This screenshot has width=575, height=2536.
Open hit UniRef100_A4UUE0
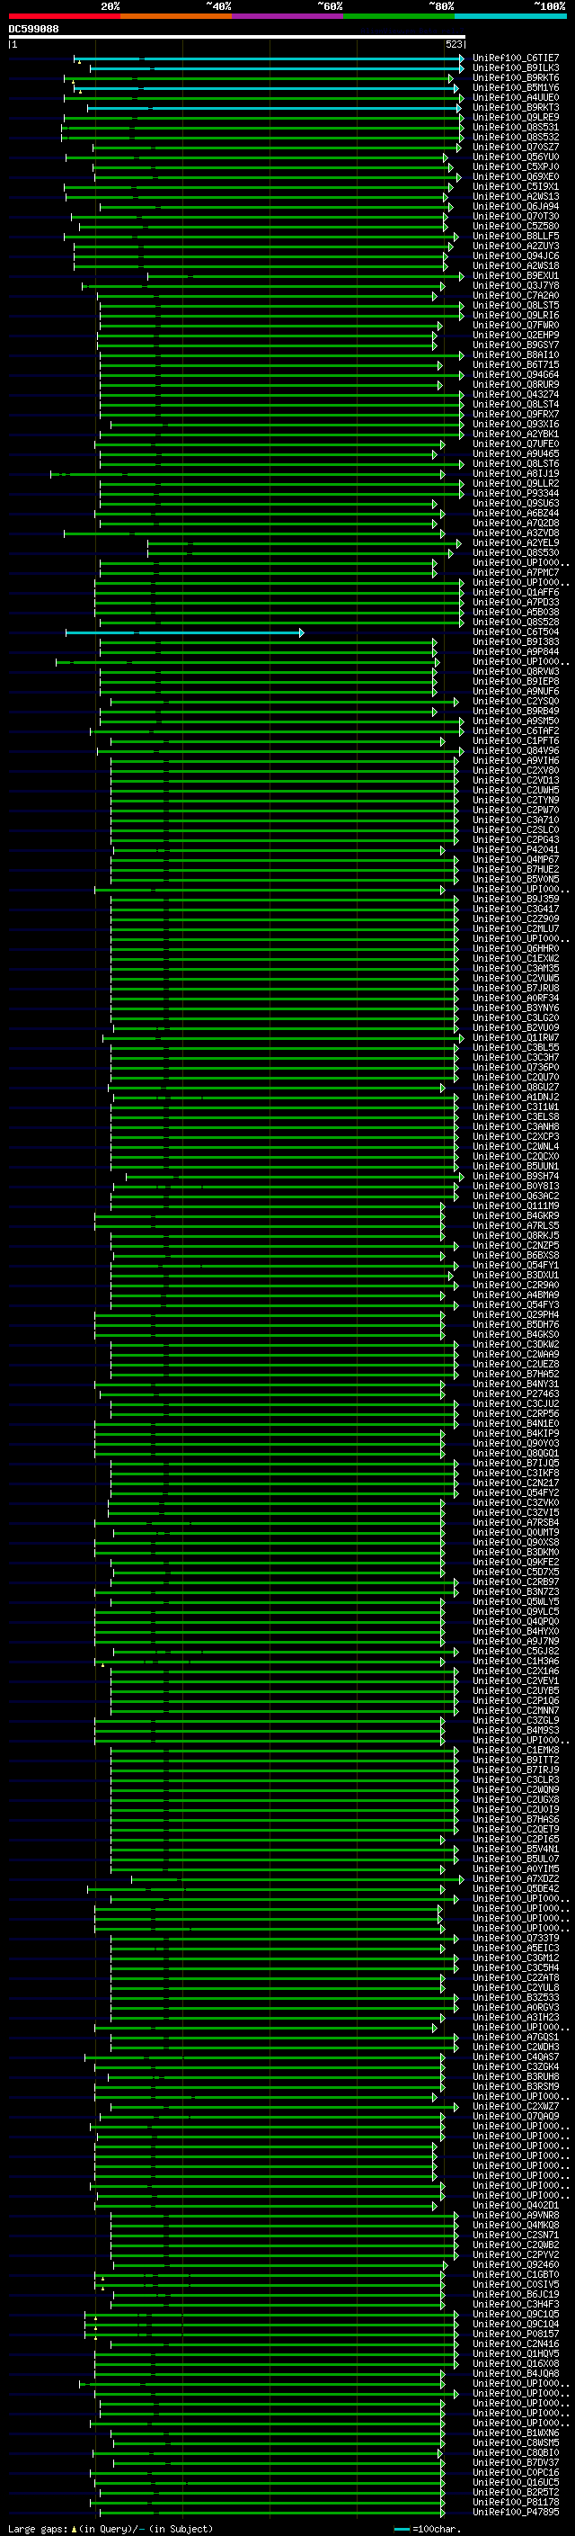coord(516,97)
